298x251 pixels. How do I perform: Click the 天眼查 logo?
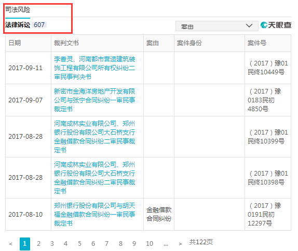pyautogui.click(x=276, y=25)
